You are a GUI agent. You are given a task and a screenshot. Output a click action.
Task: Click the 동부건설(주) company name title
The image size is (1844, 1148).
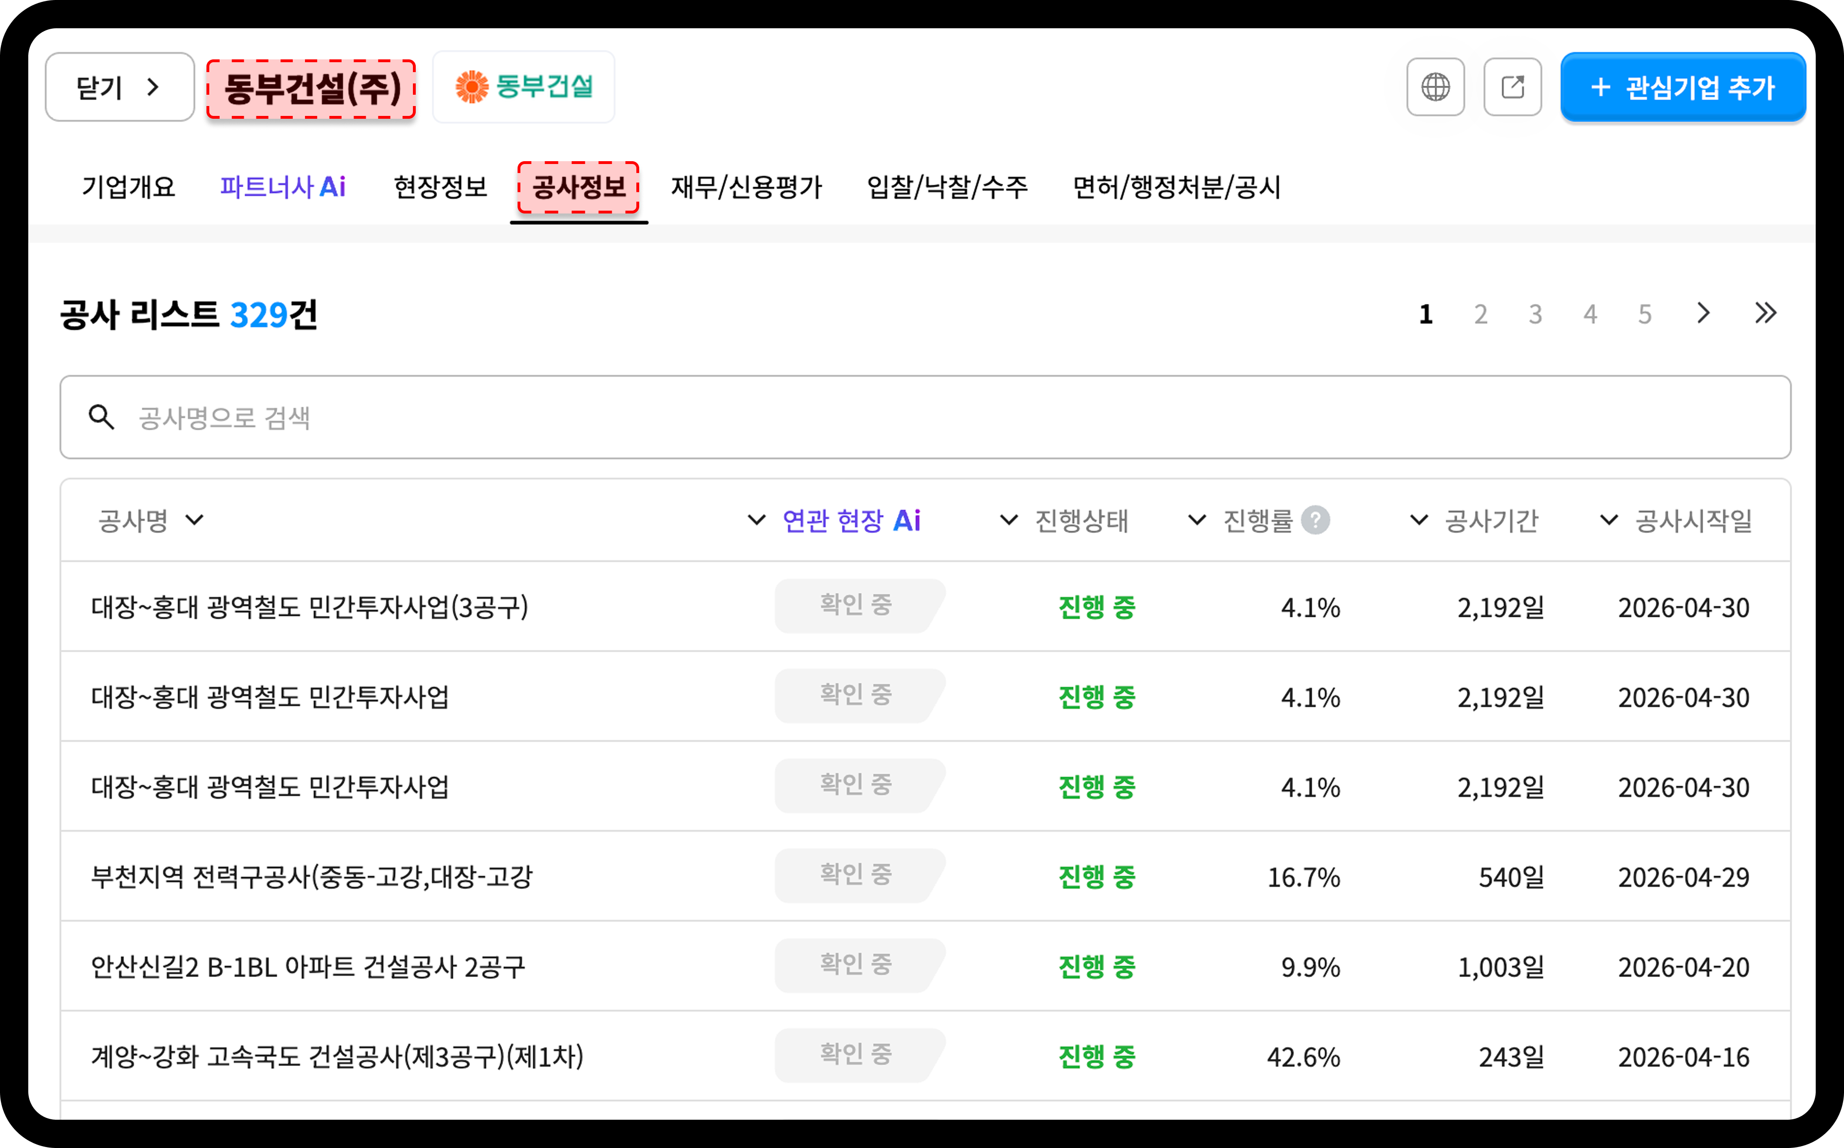tap(312, 89)
